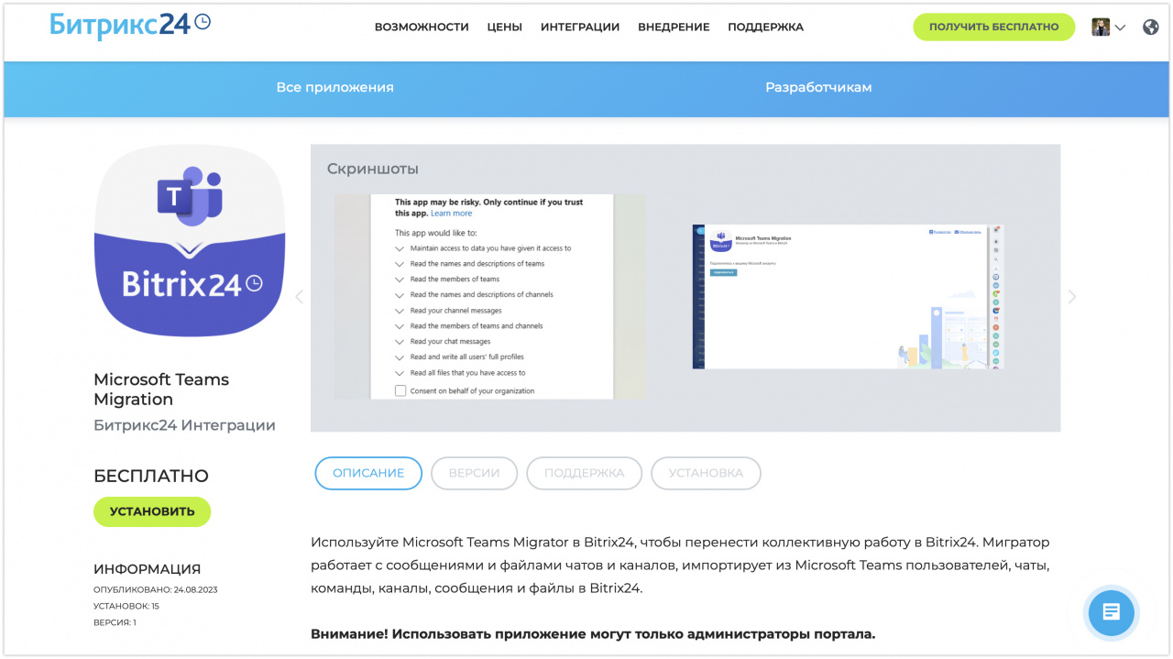This screenshot has width=1173, height=659.
Task: Open the Возможности menu item
Action: point(422,27)
